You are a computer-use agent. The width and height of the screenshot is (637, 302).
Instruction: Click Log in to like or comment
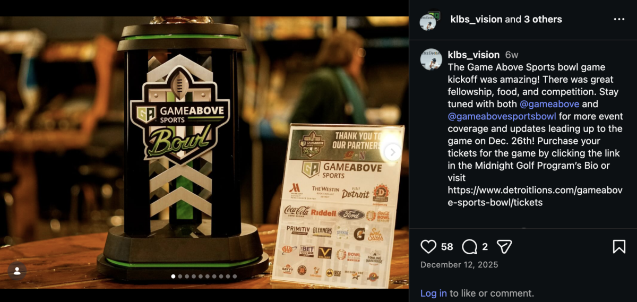[434, 293]
